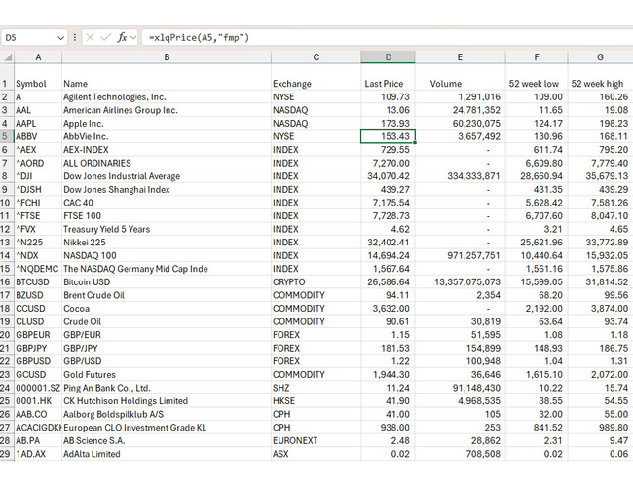Click the 'NASDAQ 100' cell
The height and width of the screenshot is (487, 633).
pyautogui.click(x=167, y=255)
